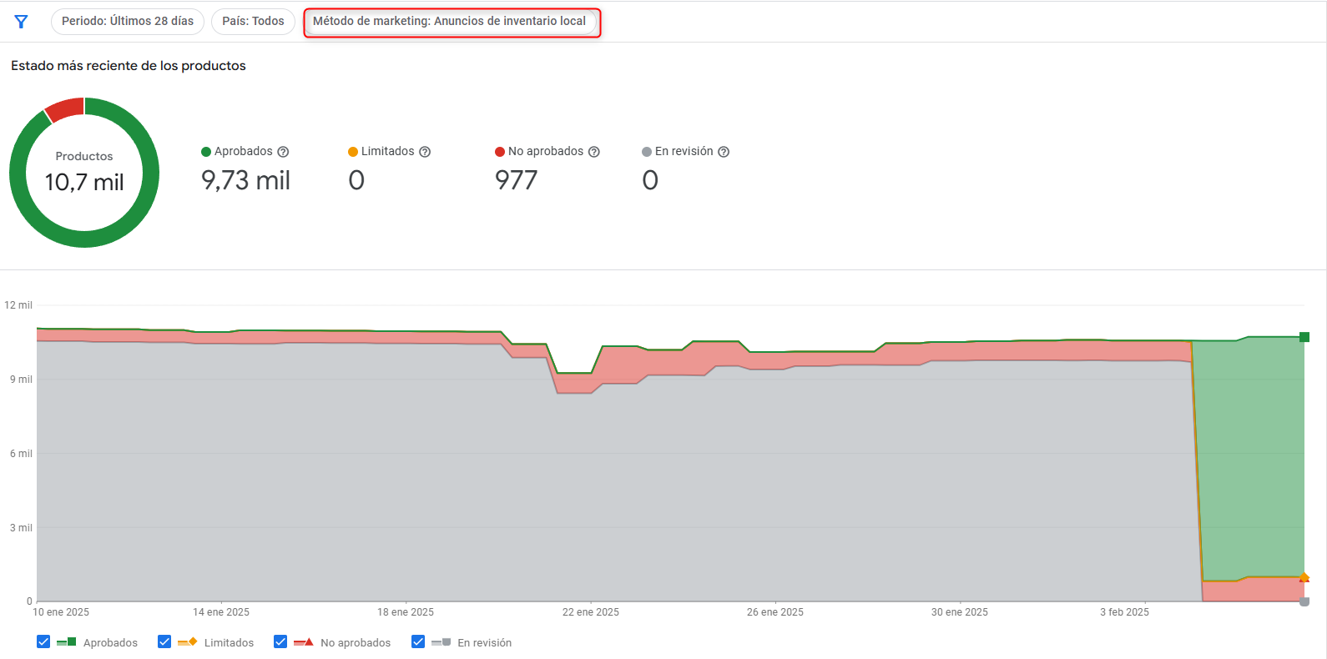Click the 3 feb 2025 axis label
1327x659 pixels.
click(1124, 612)
